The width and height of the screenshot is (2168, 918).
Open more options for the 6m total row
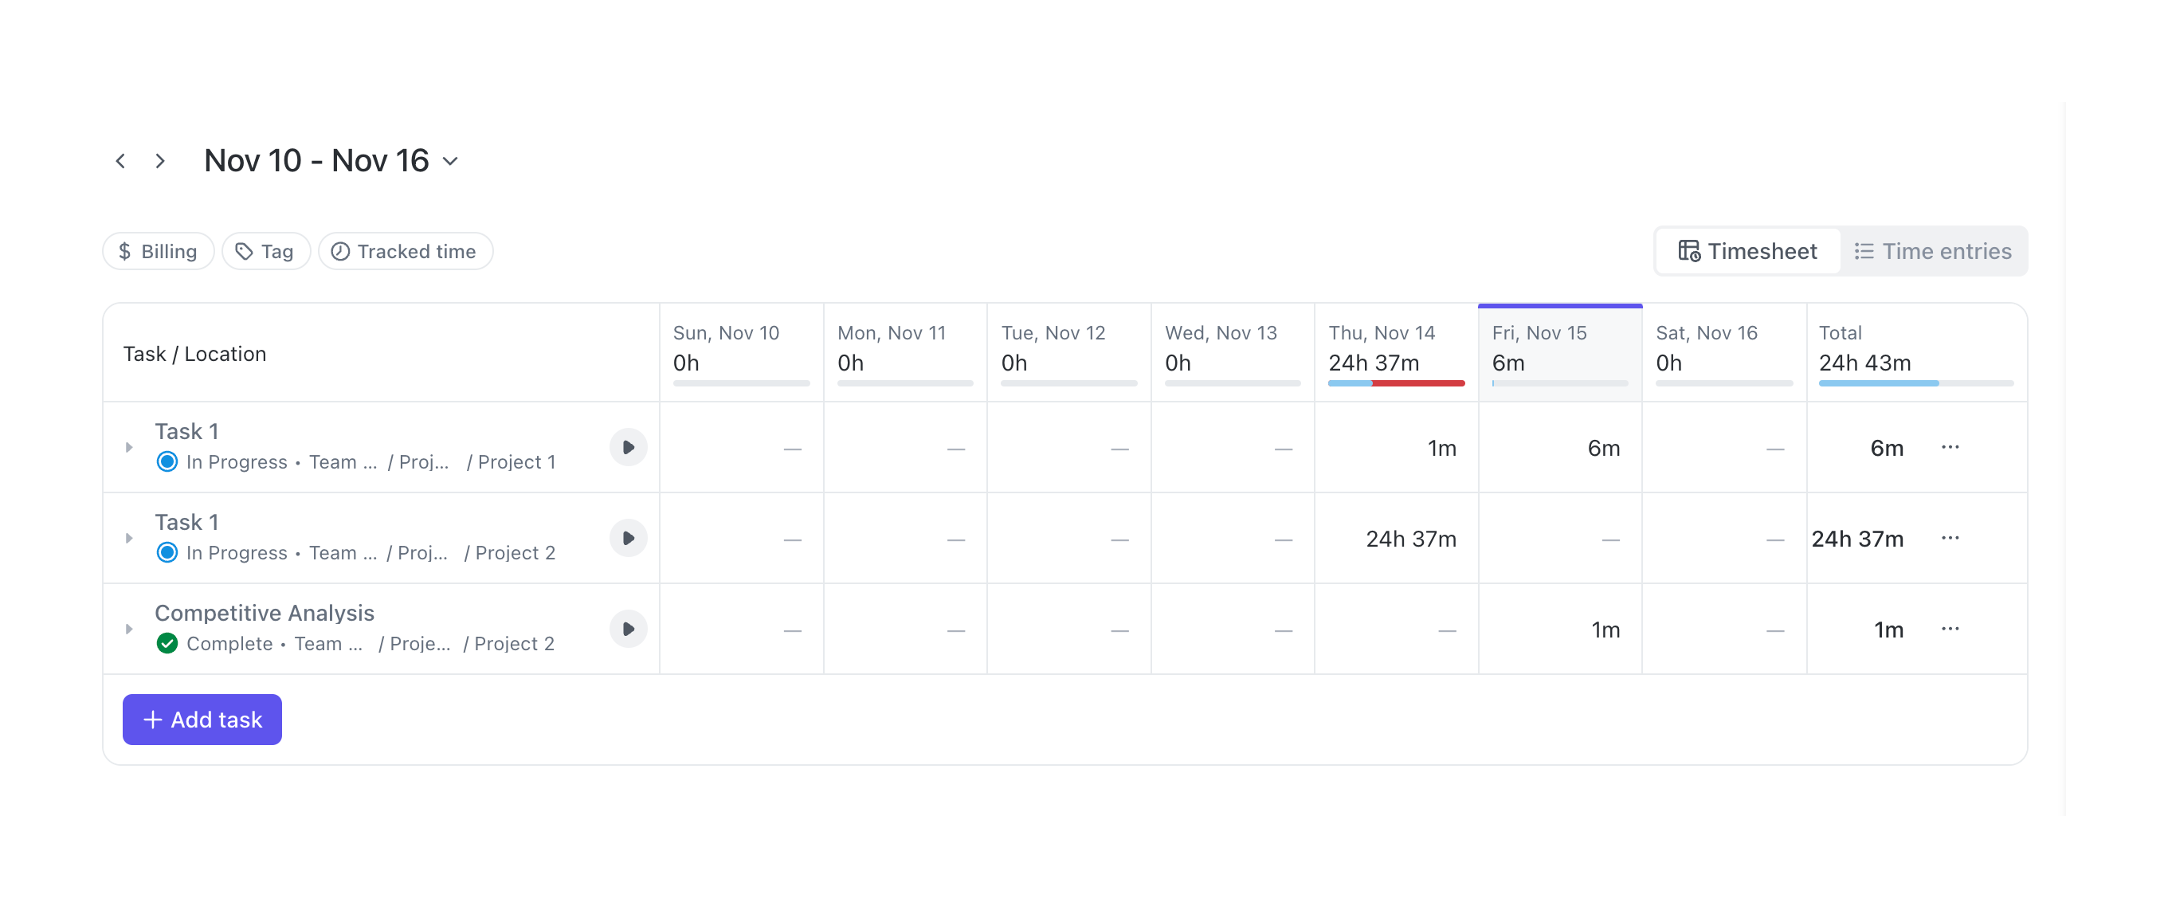point(1950,448)
